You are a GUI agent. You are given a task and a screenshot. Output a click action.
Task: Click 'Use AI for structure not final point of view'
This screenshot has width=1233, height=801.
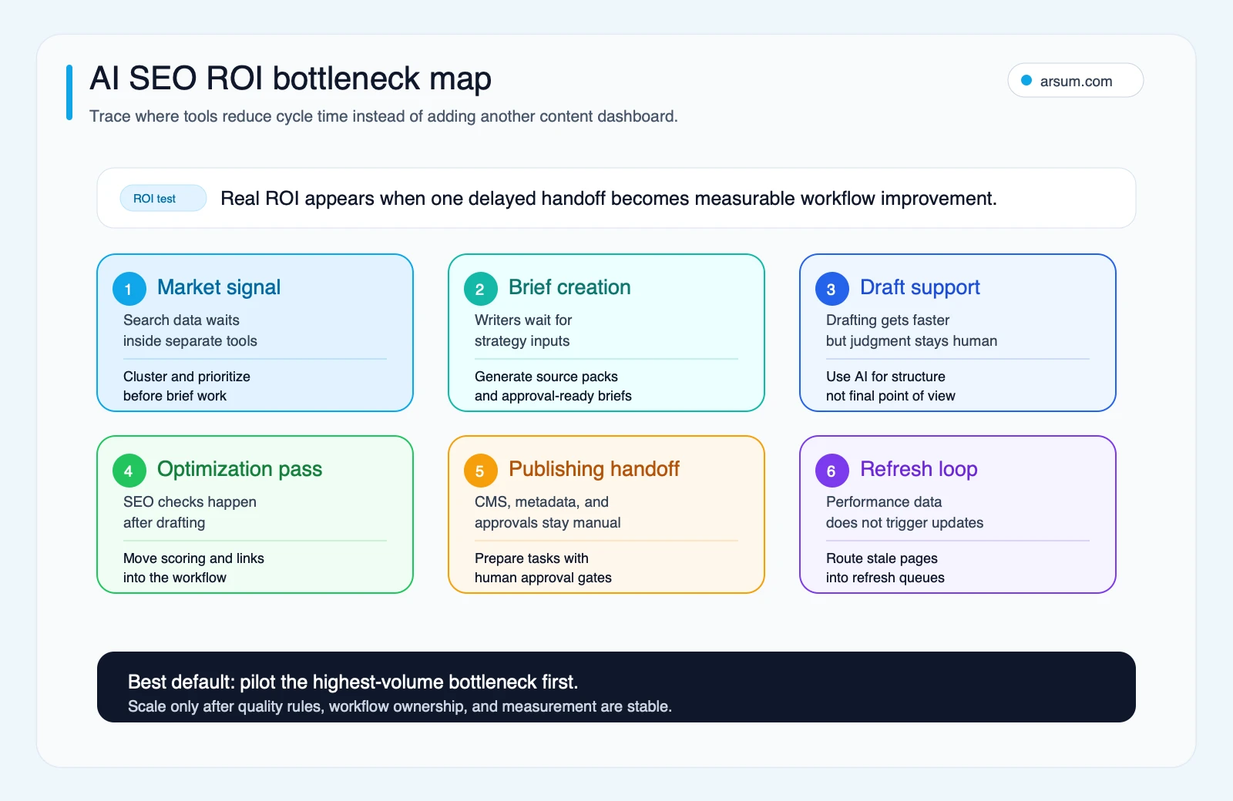pyautogui.click(x=891, y=386)
